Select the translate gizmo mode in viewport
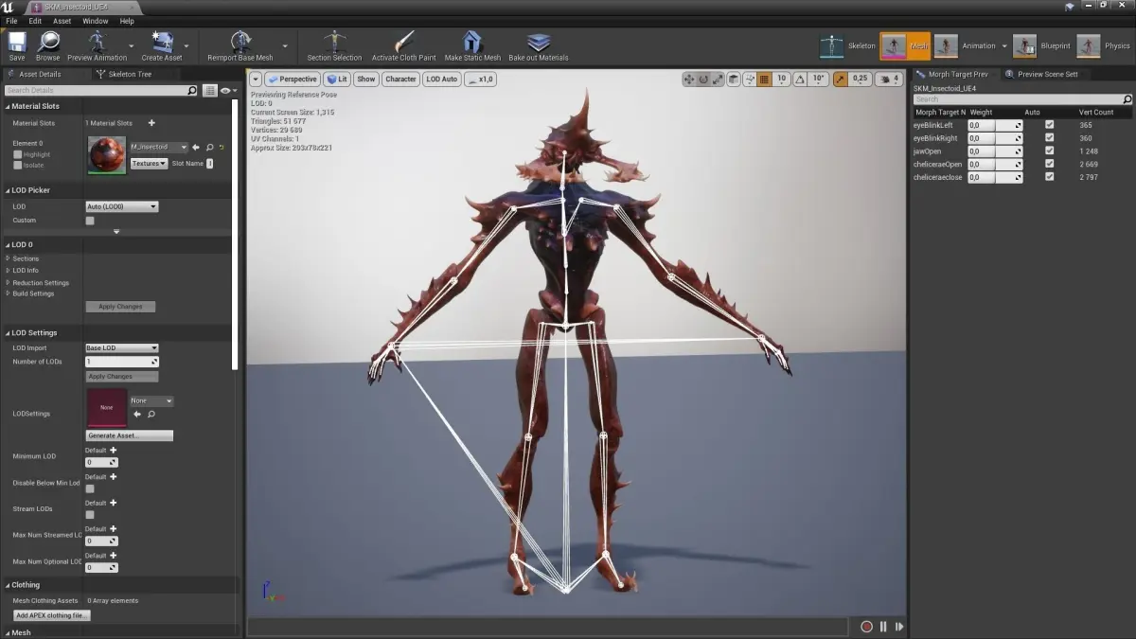Viewport: 1136px width, 639px height. [x=689, y=80]
